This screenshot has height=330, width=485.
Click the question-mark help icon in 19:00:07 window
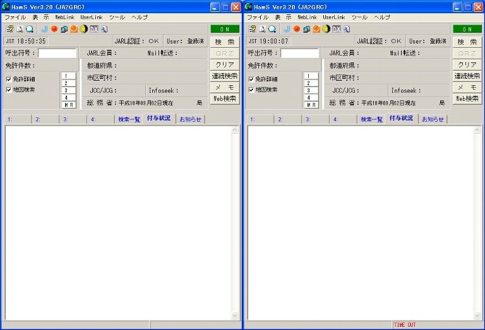(253, 29)
